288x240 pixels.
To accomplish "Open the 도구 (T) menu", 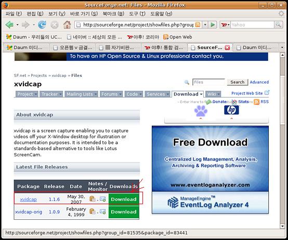I will click(x=137, y=14).
